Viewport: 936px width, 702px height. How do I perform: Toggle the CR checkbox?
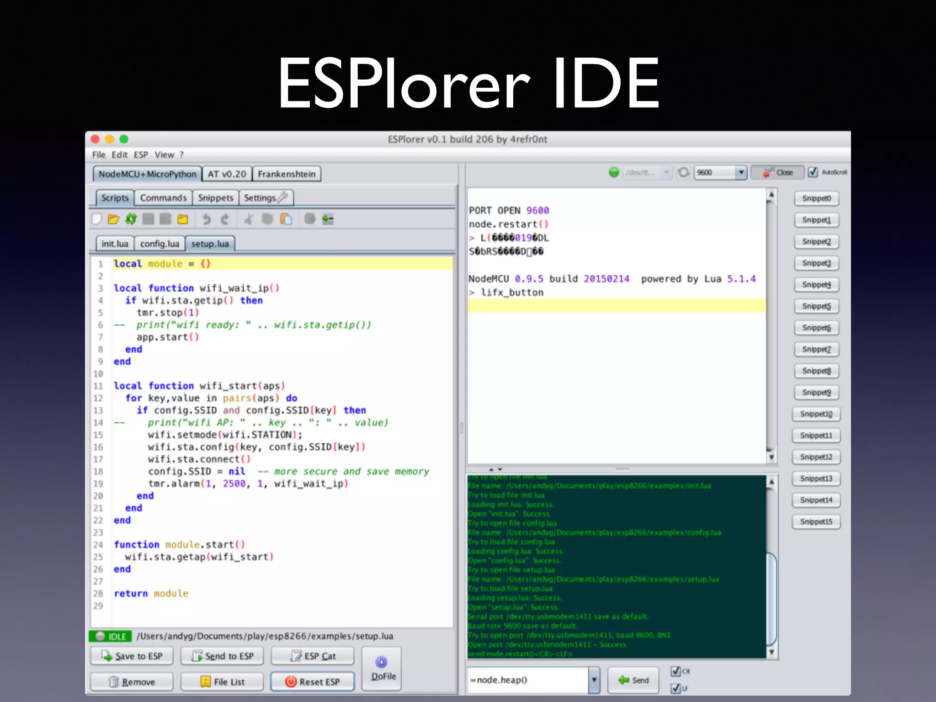(x=675, y=671)
